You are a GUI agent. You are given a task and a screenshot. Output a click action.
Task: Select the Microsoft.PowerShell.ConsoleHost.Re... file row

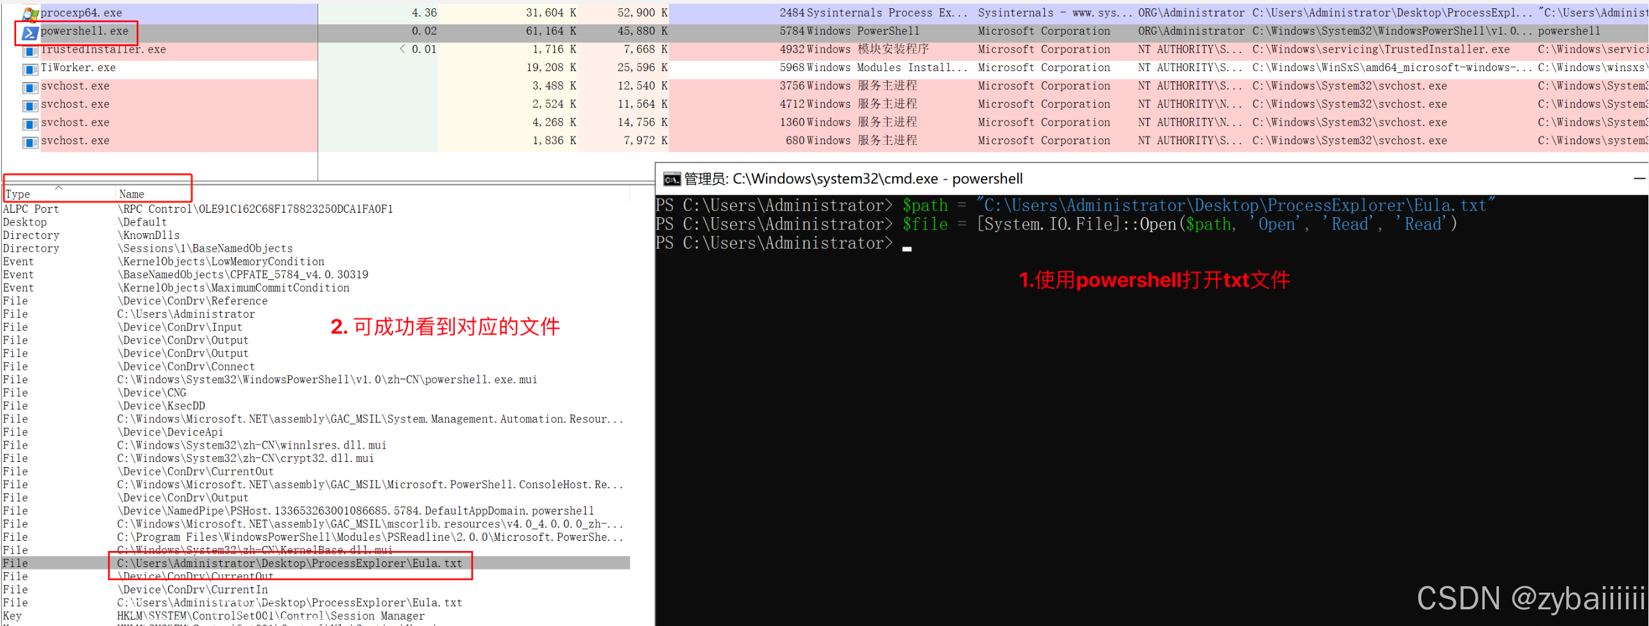(x=316, y=485)
